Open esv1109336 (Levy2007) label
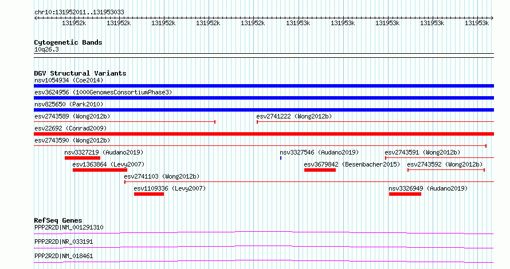This screenshot has height=269, width=510. tap(170, 188)
